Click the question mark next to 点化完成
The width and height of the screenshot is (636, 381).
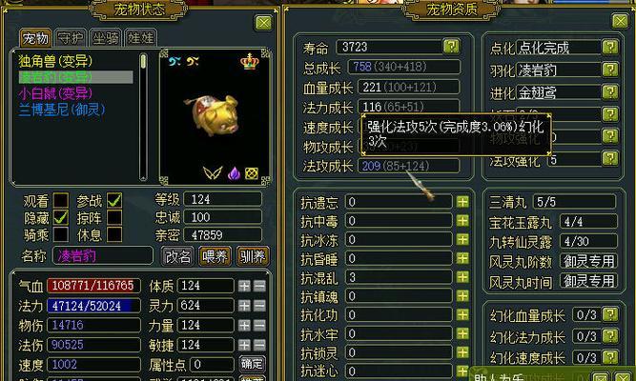610,48
